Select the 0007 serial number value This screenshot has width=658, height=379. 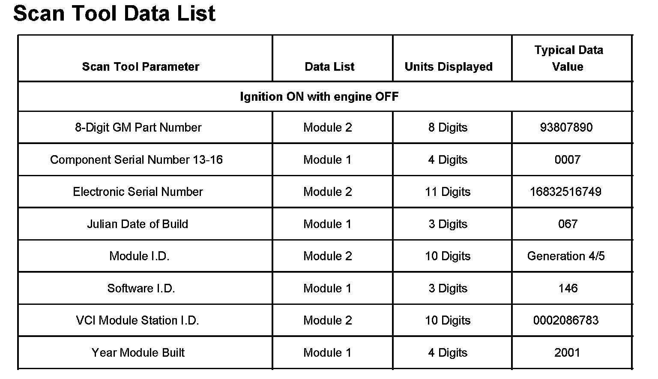tap(567, 159)
